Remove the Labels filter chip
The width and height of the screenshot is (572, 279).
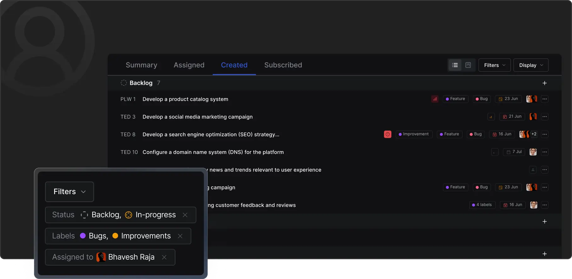pos(180,236)
